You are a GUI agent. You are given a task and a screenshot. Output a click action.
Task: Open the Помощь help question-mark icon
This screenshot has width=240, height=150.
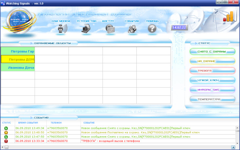(152, 29)
